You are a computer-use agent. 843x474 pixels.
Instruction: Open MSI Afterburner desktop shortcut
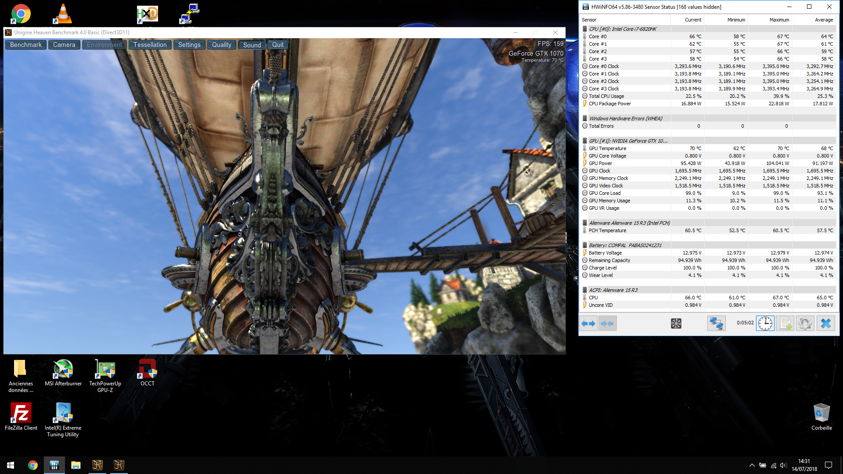tap(63, 373)
